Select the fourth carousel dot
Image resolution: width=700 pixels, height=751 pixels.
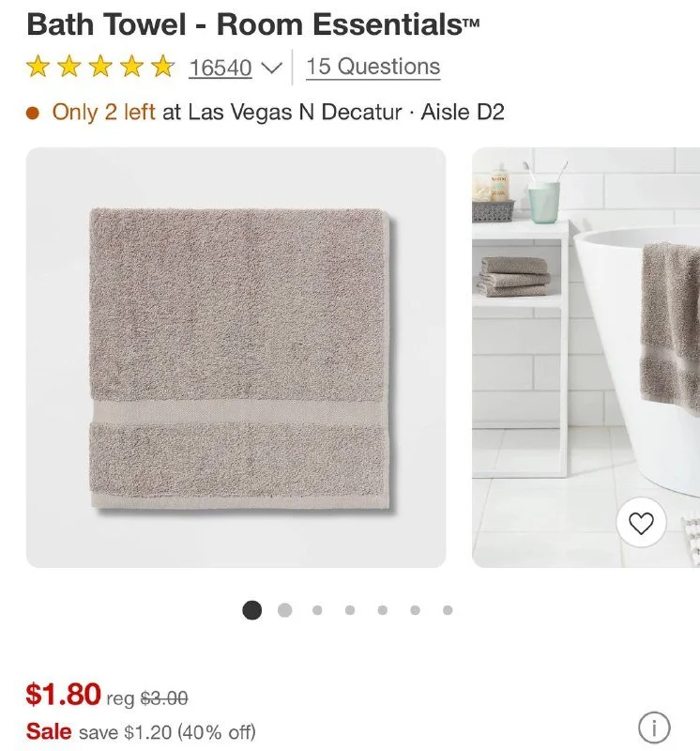[x=350, y=609]
